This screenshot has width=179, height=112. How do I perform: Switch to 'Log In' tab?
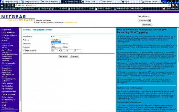click(x=131, y=2)
